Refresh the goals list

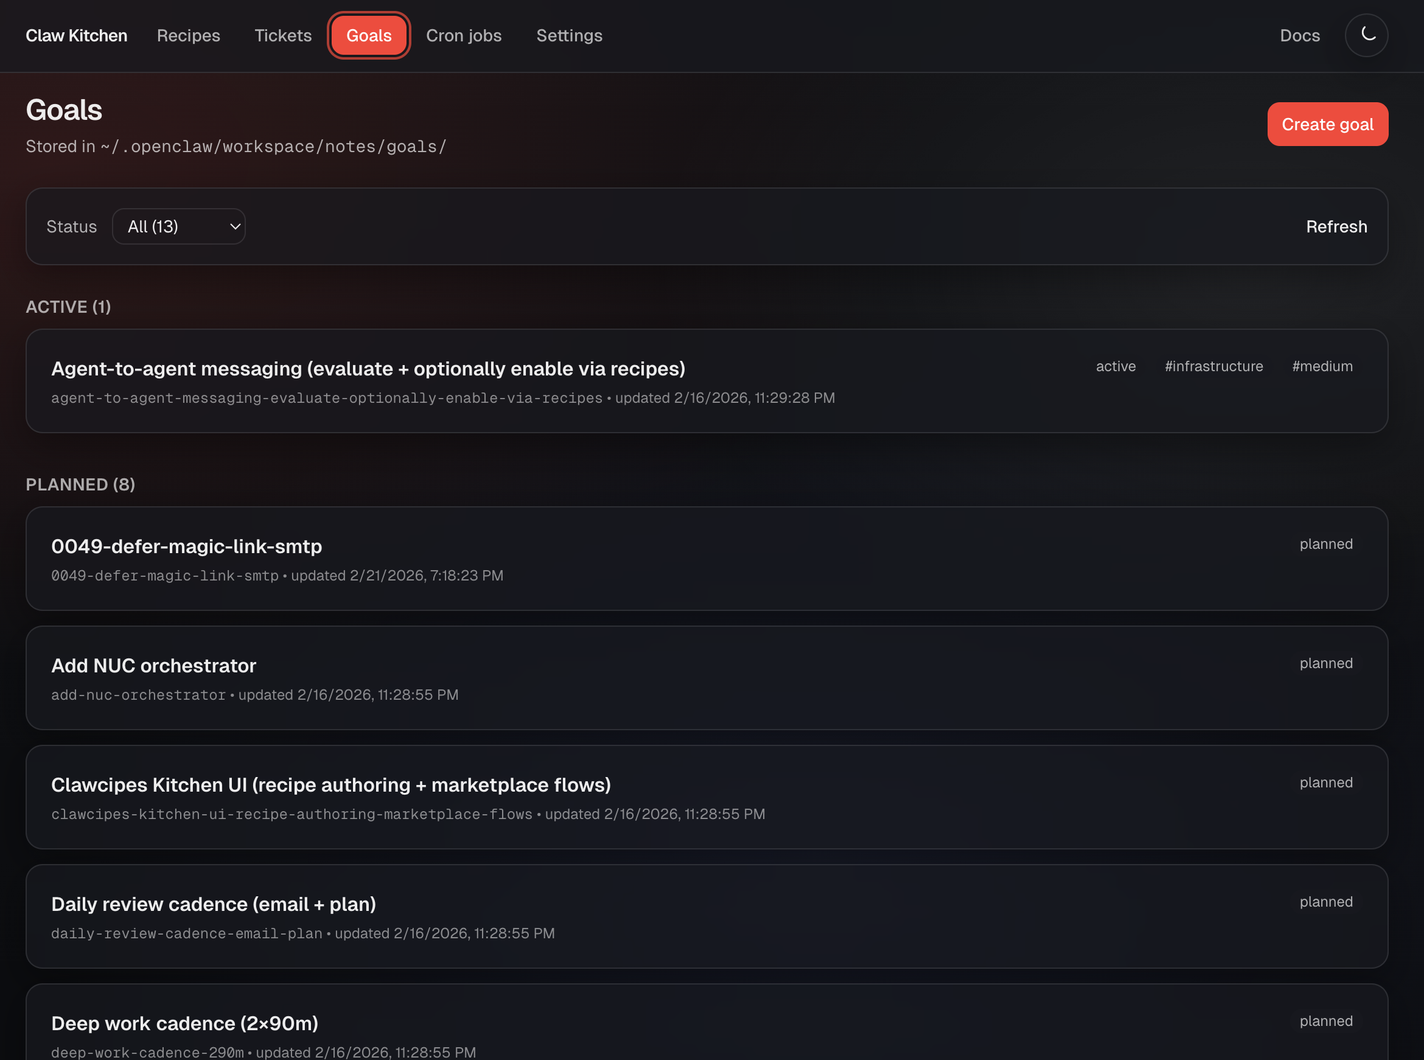(1336, 226)
